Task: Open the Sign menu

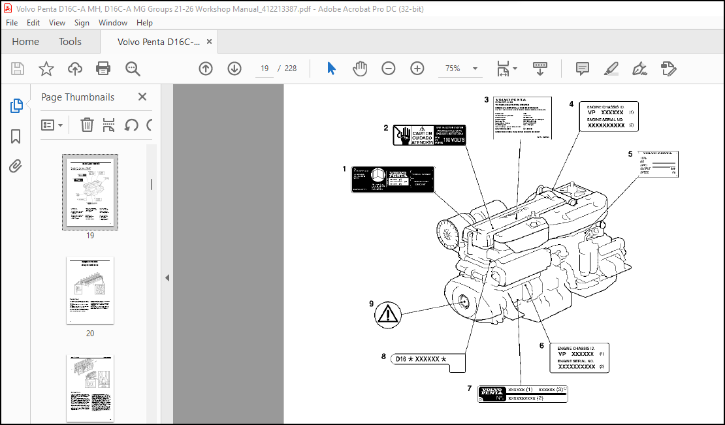Action: [82, 23]
